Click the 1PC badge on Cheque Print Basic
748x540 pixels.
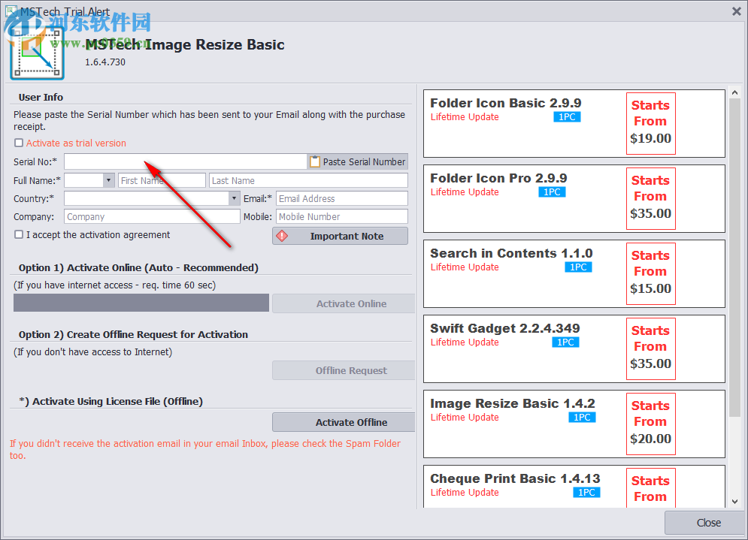586,492
